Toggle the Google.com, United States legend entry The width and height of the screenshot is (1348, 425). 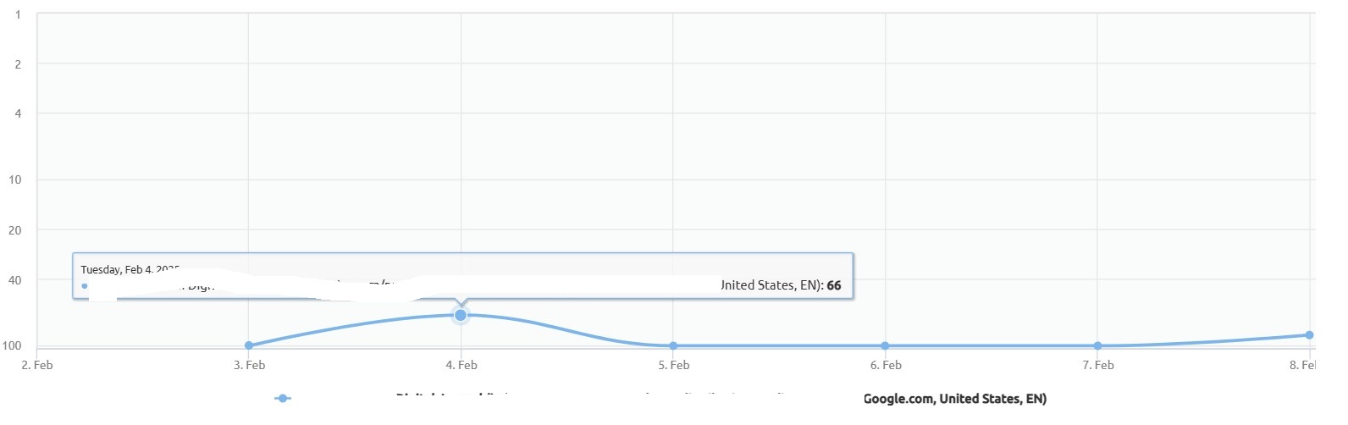pyautogui.click(x=954, y=399)
